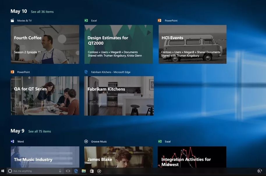This screenshot has width=266, height=176.
Task: Click Season 2 Episode 11 text
Action: pyautogui.click(x=27, y=52)
